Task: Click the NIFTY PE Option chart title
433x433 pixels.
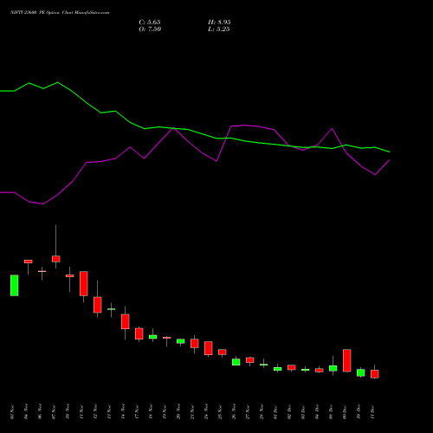Action: click(60, 13)
